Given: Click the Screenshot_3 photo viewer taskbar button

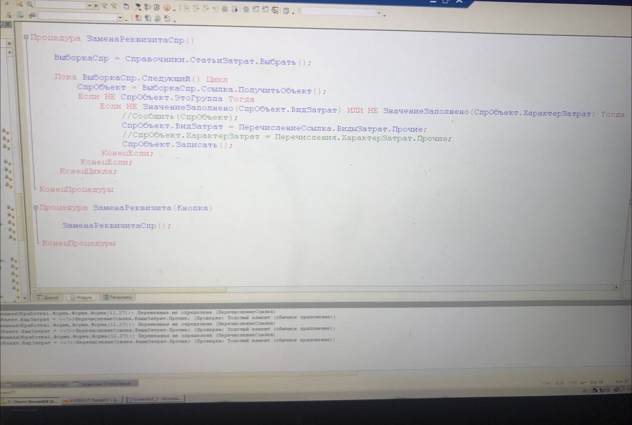Looking at the screenshot, I should [x=155, y=398].
